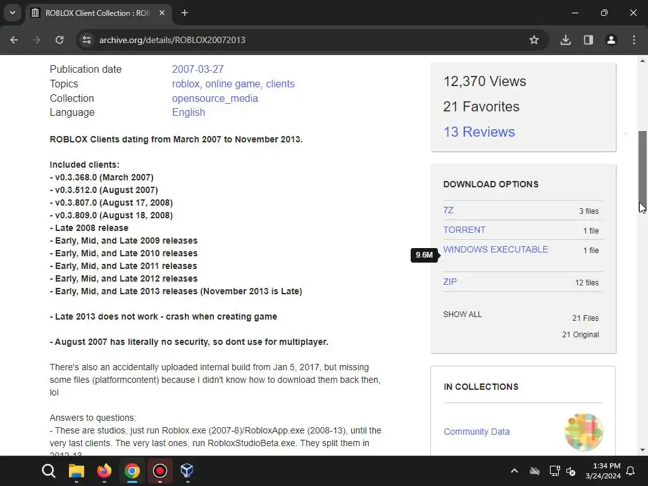Click the 21 Files count text

(585, 318)
